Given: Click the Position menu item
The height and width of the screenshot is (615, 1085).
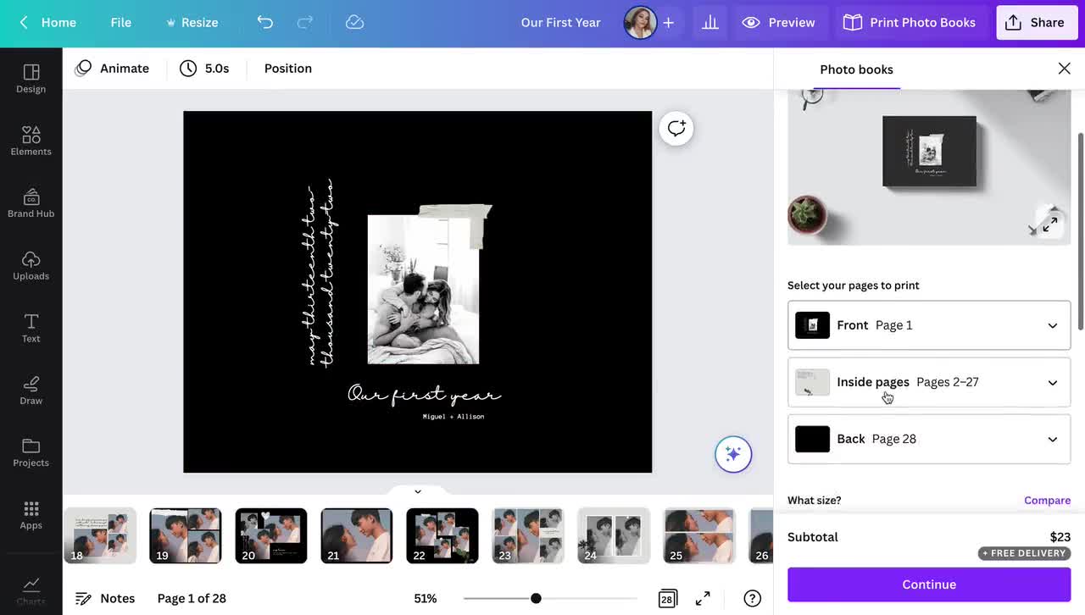Looking at the screenshot, I should (287, 68).
